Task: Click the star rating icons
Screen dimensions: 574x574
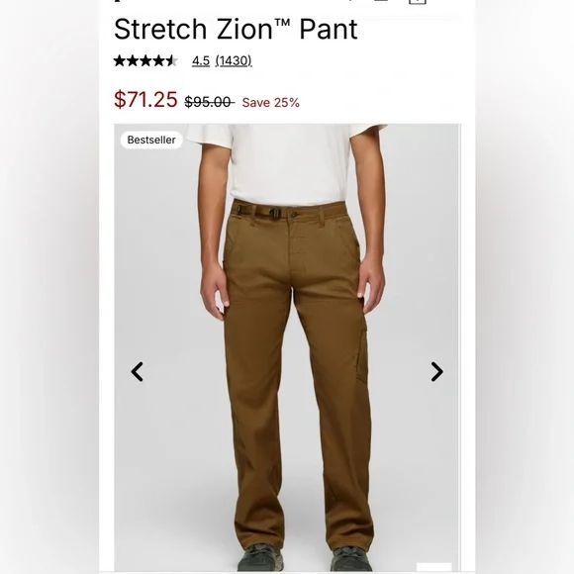Action: pos(145,60)
